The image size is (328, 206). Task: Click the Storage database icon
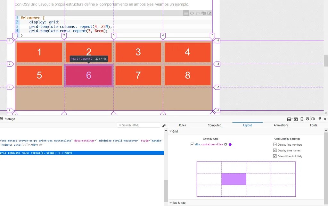[2, 119]
